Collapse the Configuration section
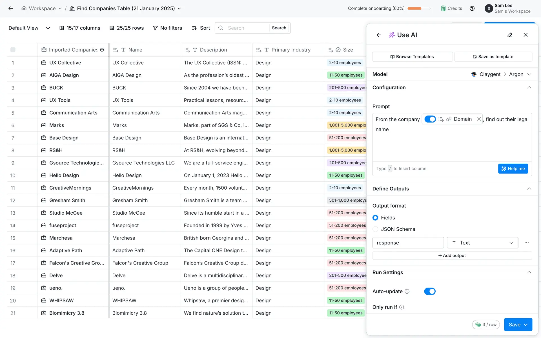This screenshot has height=338, width=541. tap(529, 88)
